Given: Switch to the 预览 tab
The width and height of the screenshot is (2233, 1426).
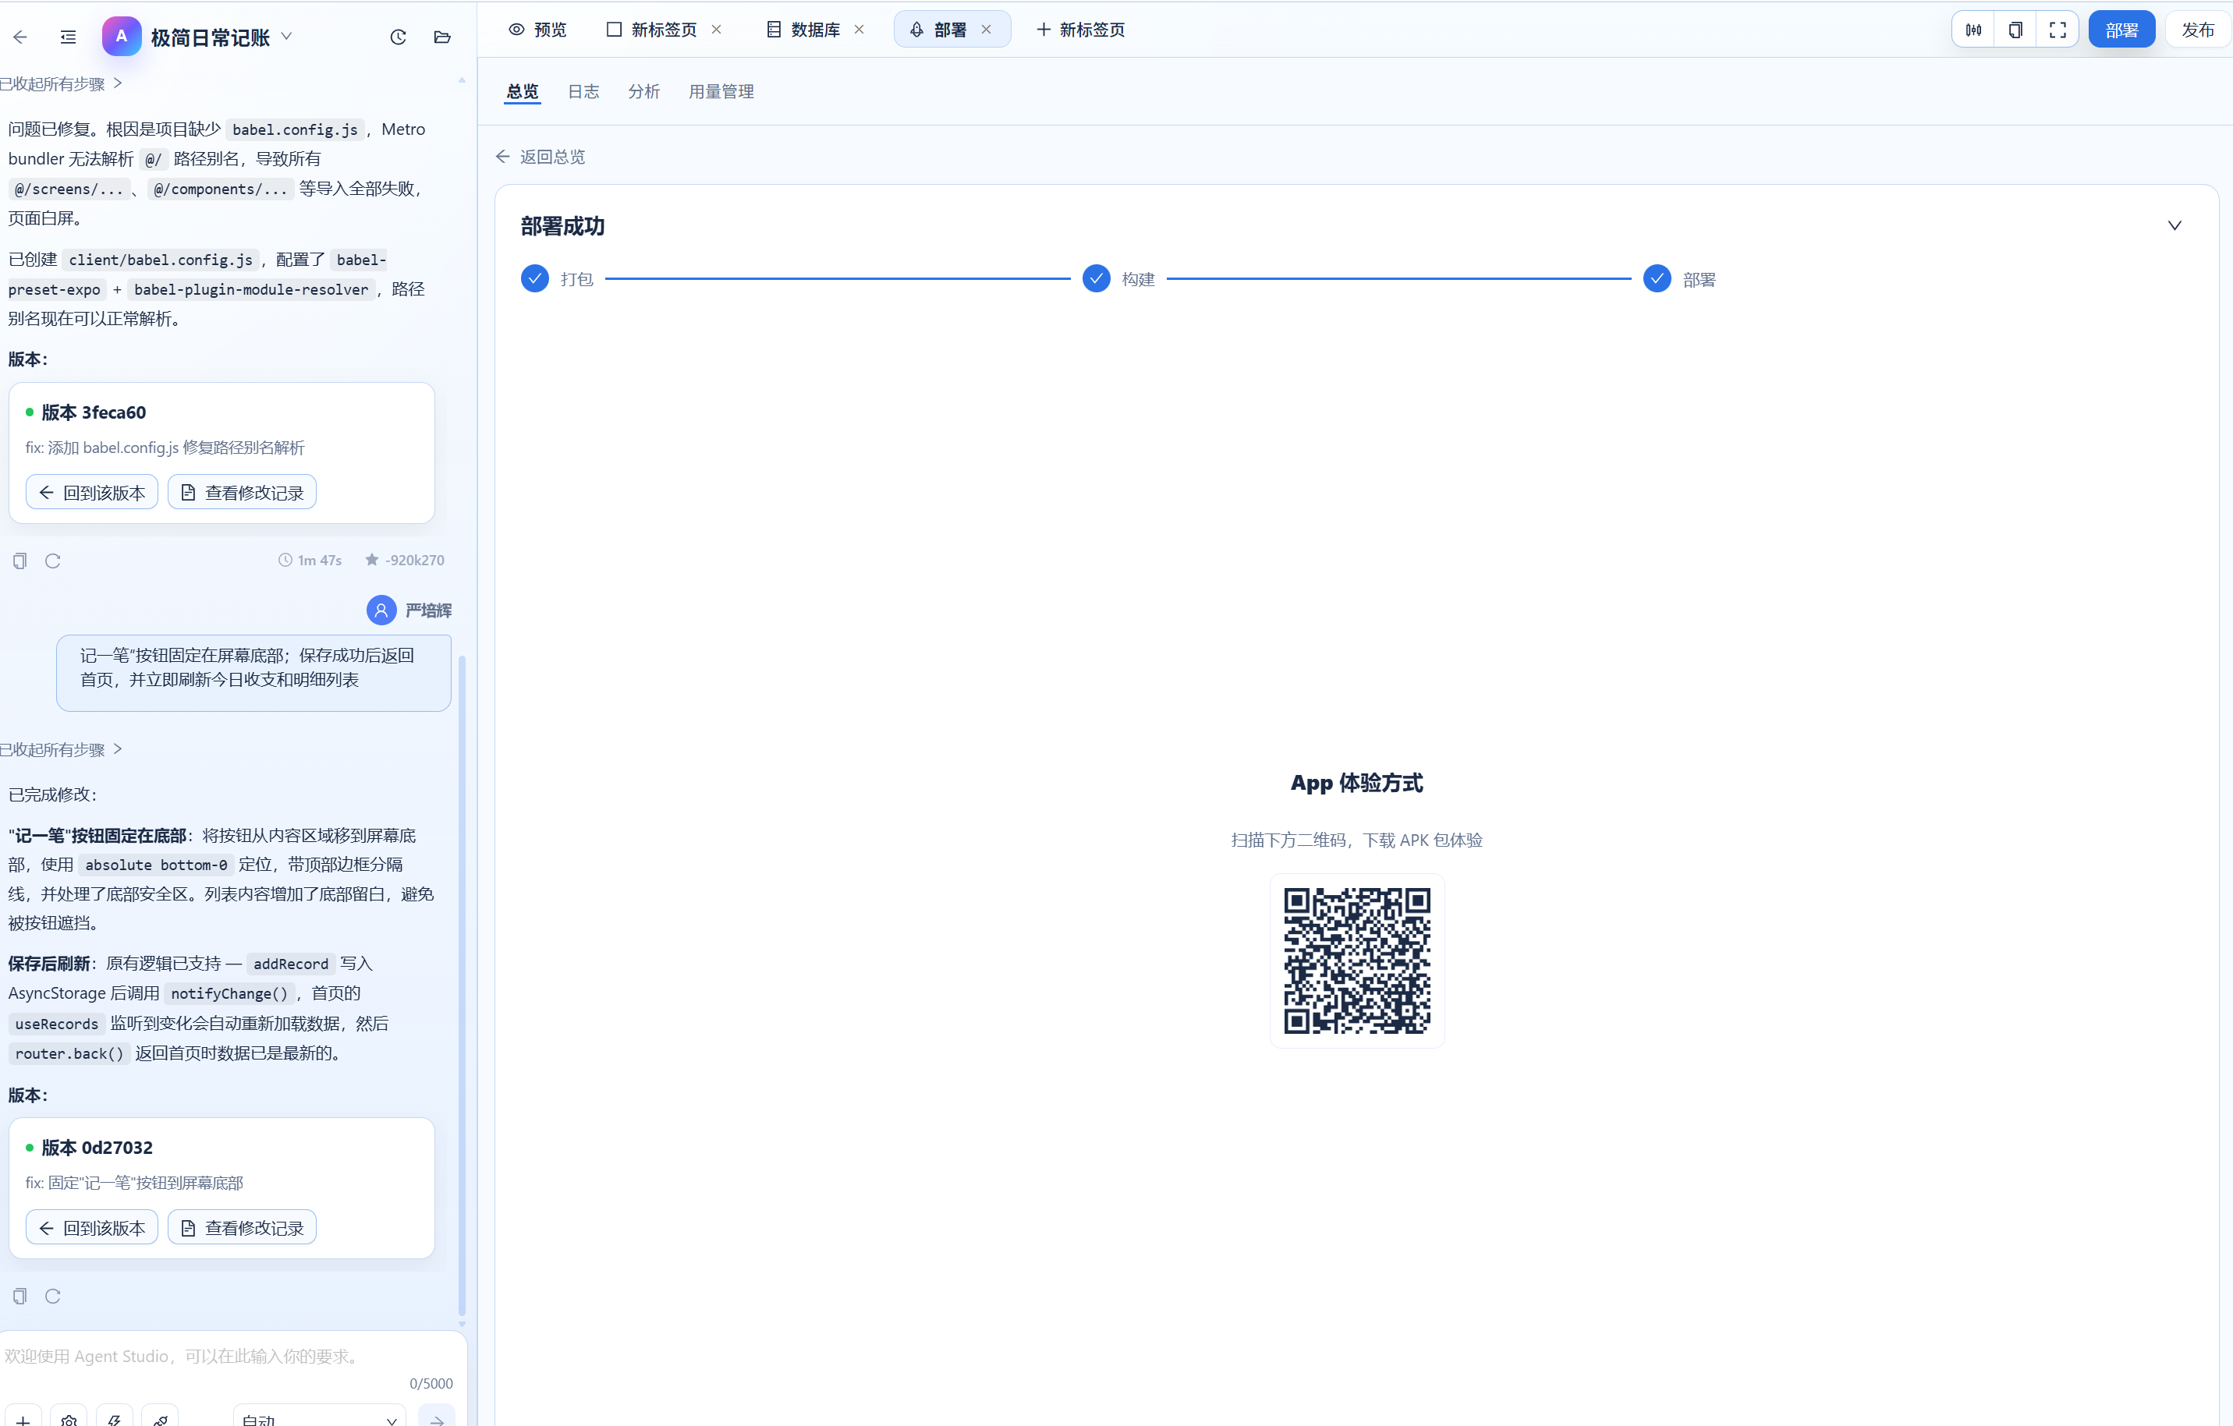Looking at the screenshot, I should (x=538, y=30).
